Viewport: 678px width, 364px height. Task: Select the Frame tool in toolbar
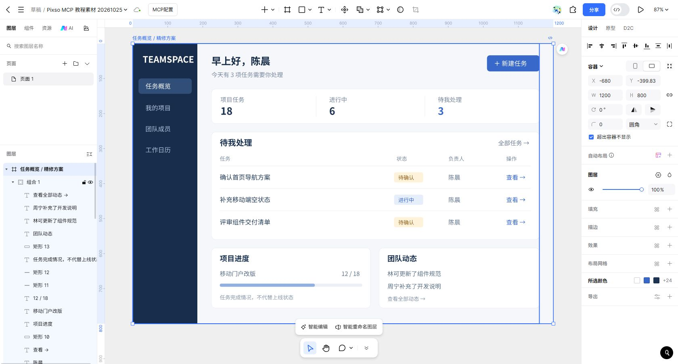[287, 10]
